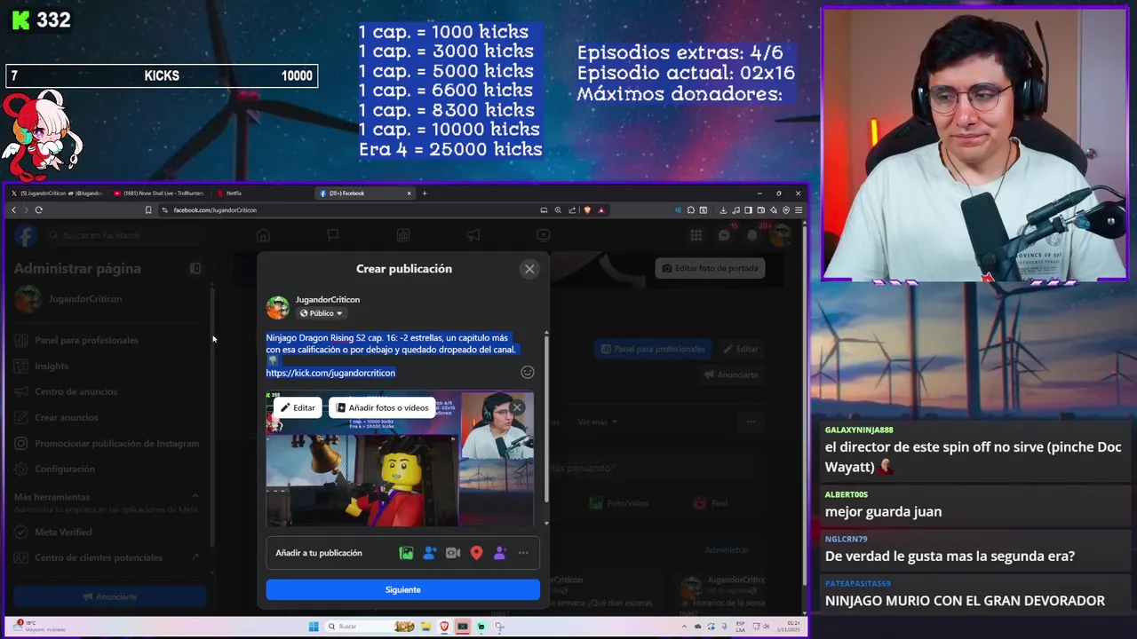Click the browser forward arrow
1137x639 pixels.
26,210
